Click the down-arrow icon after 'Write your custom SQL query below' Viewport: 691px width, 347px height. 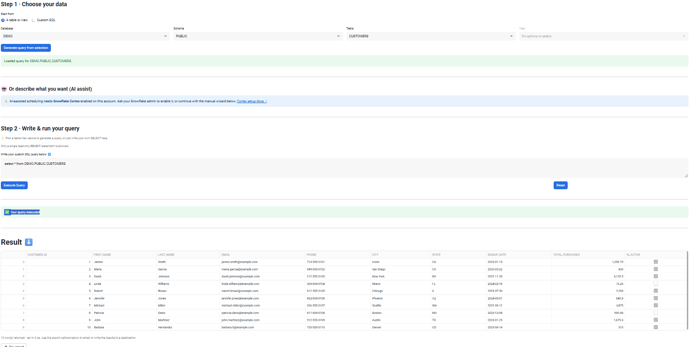click(x=49, y=154)
